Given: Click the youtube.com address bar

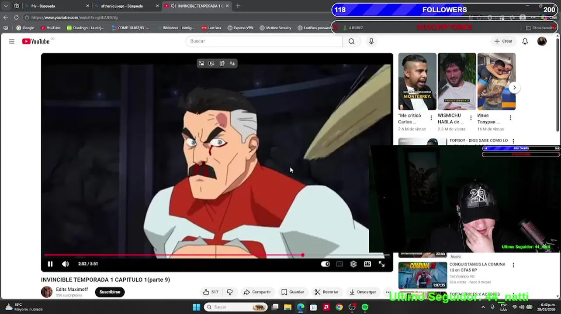Looking at the screenshot, I should click(x=74, y=17).
